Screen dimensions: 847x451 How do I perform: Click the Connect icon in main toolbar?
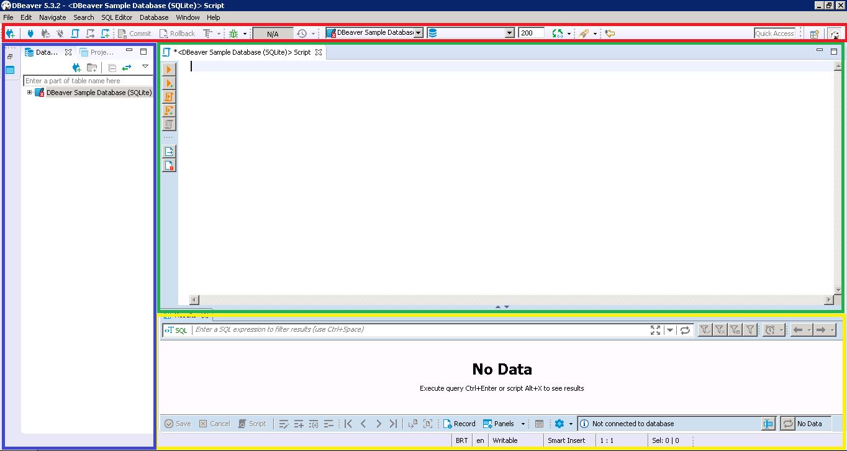pos(30,34)
